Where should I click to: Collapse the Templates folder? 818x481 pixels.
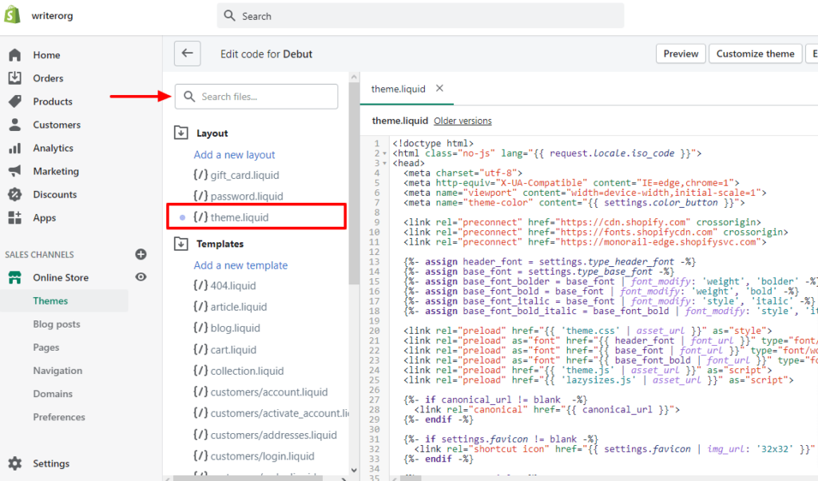click(x=181, y=244)
